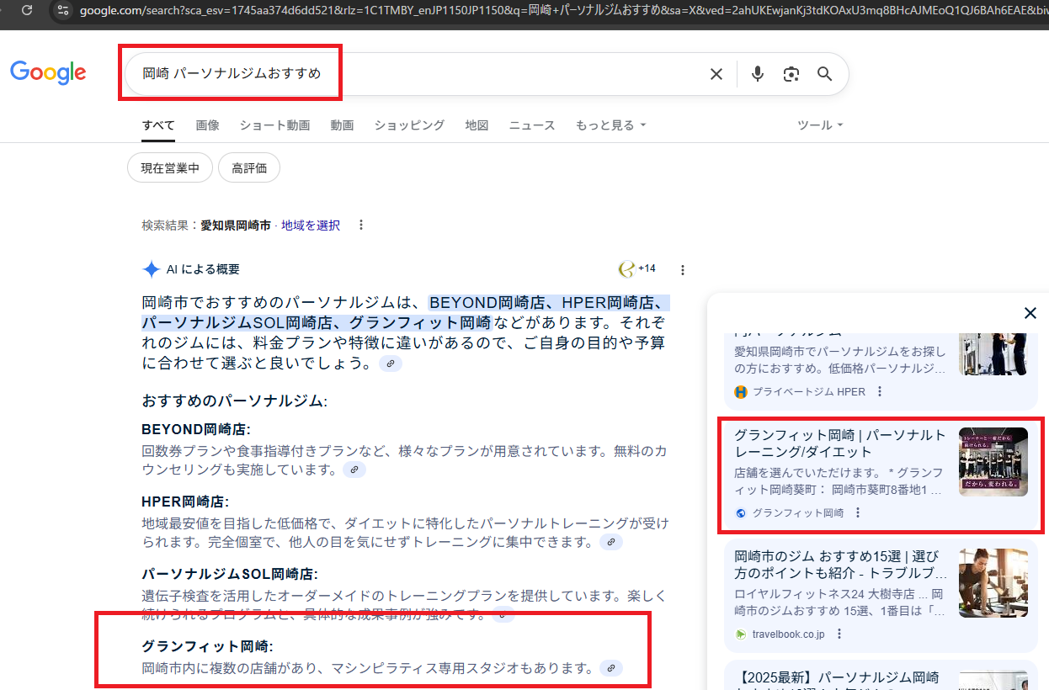The height and width of the screenshot is (690, 1049).
Task: Open three-dot menu beside グランフィット岡崎 source
Action: (x=858, y=512)
